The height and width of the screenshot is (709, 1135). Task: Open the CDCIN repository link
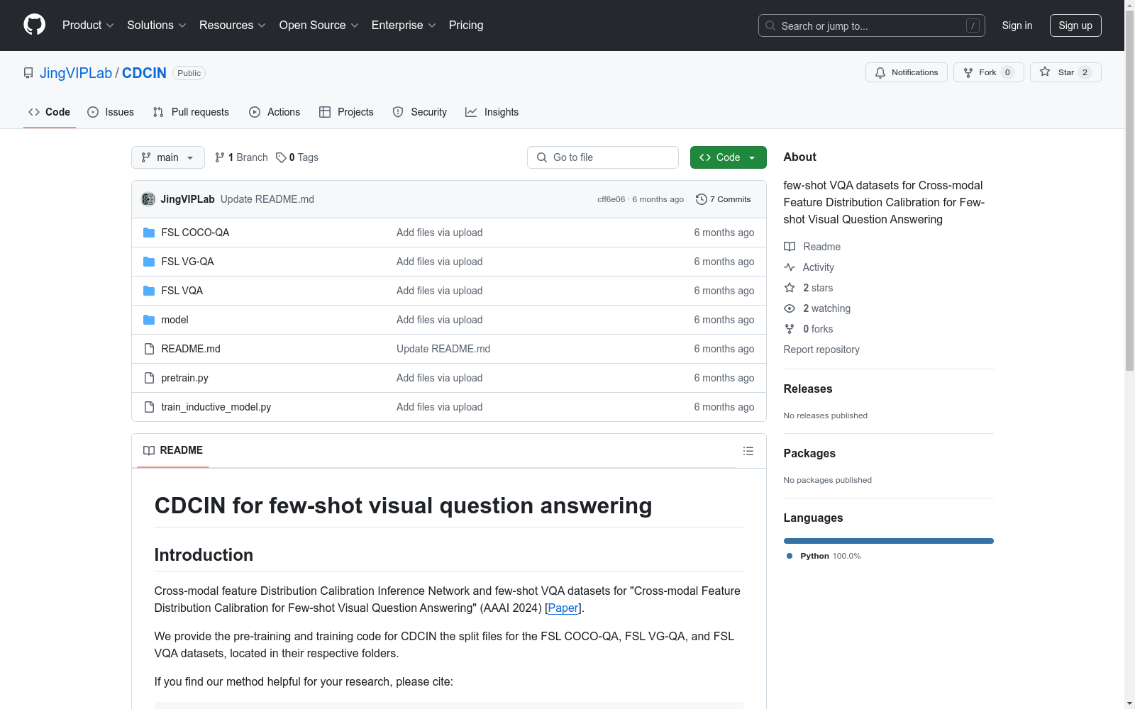click(144, 73)
